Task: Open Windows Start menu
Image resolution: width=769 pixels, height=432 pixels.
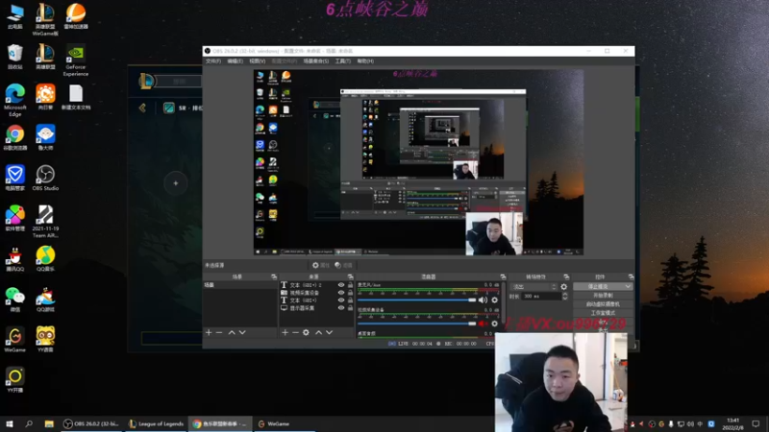Action: pos(10,424)
